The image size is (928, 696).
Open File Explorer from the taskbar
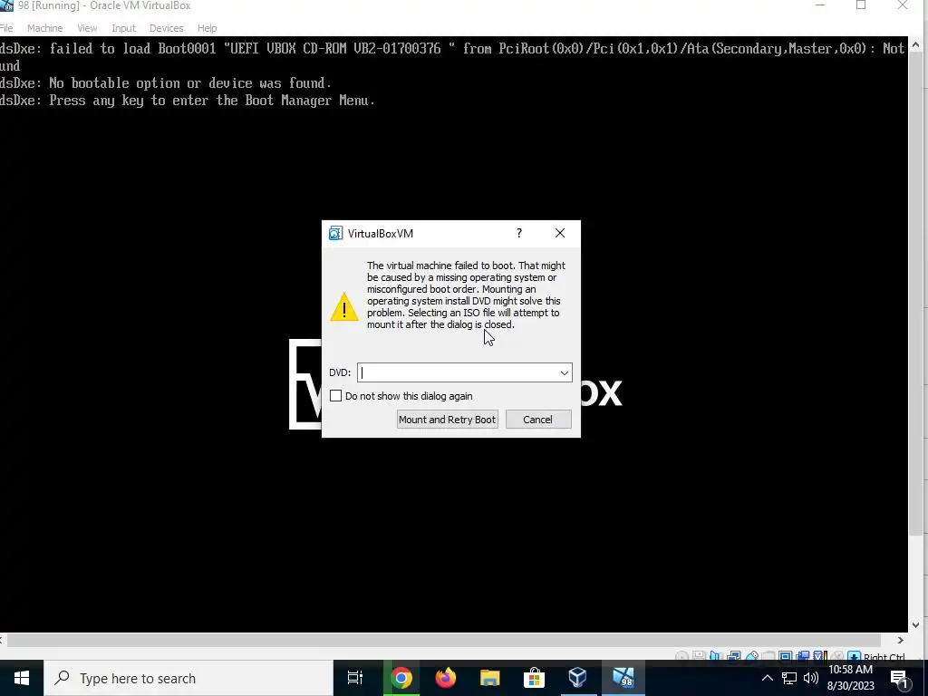point(490,678)
